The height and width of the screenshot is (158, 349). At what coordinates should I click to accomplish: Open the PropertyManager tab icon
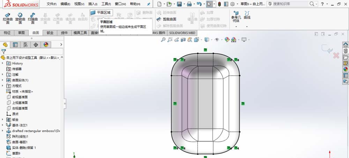(x=15, y=45)
